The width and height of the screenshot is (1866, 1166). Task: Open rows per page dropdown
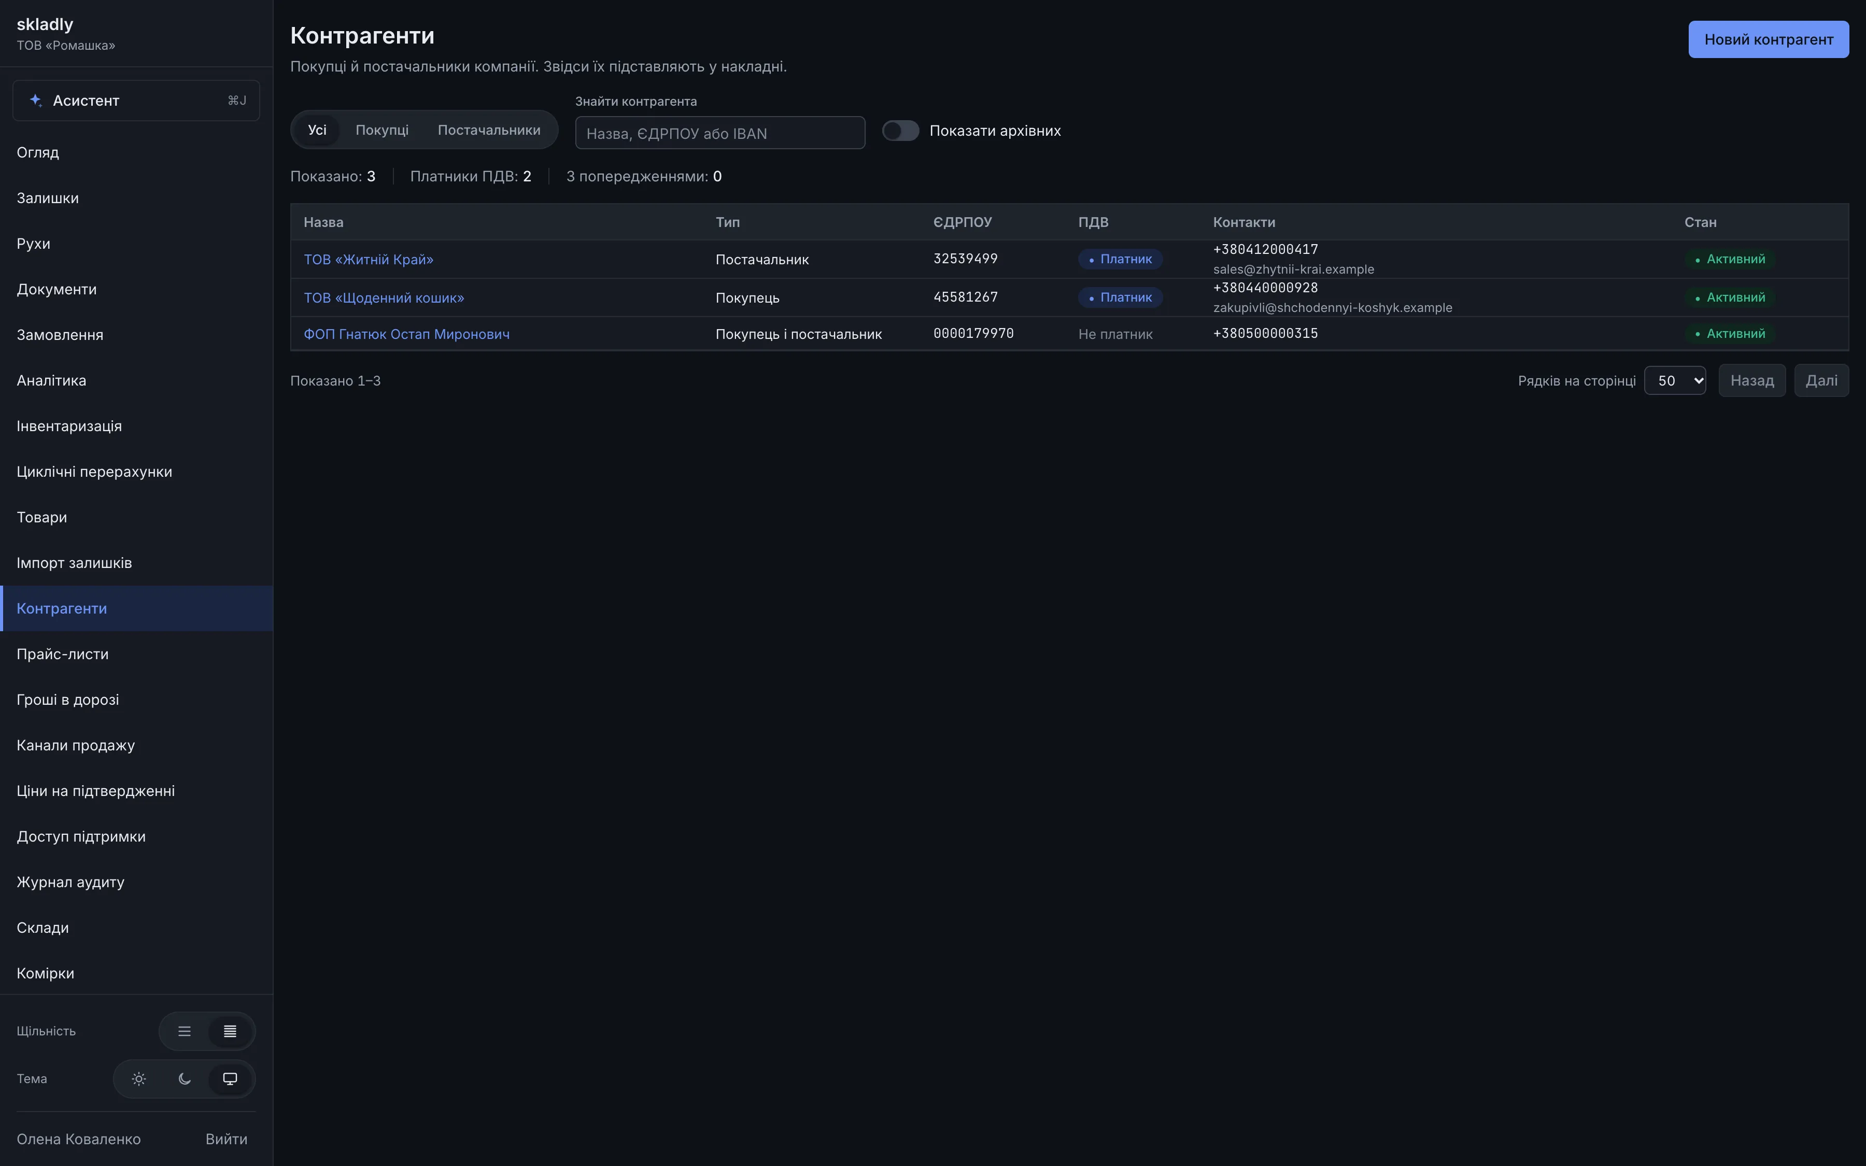[1675, 381]
